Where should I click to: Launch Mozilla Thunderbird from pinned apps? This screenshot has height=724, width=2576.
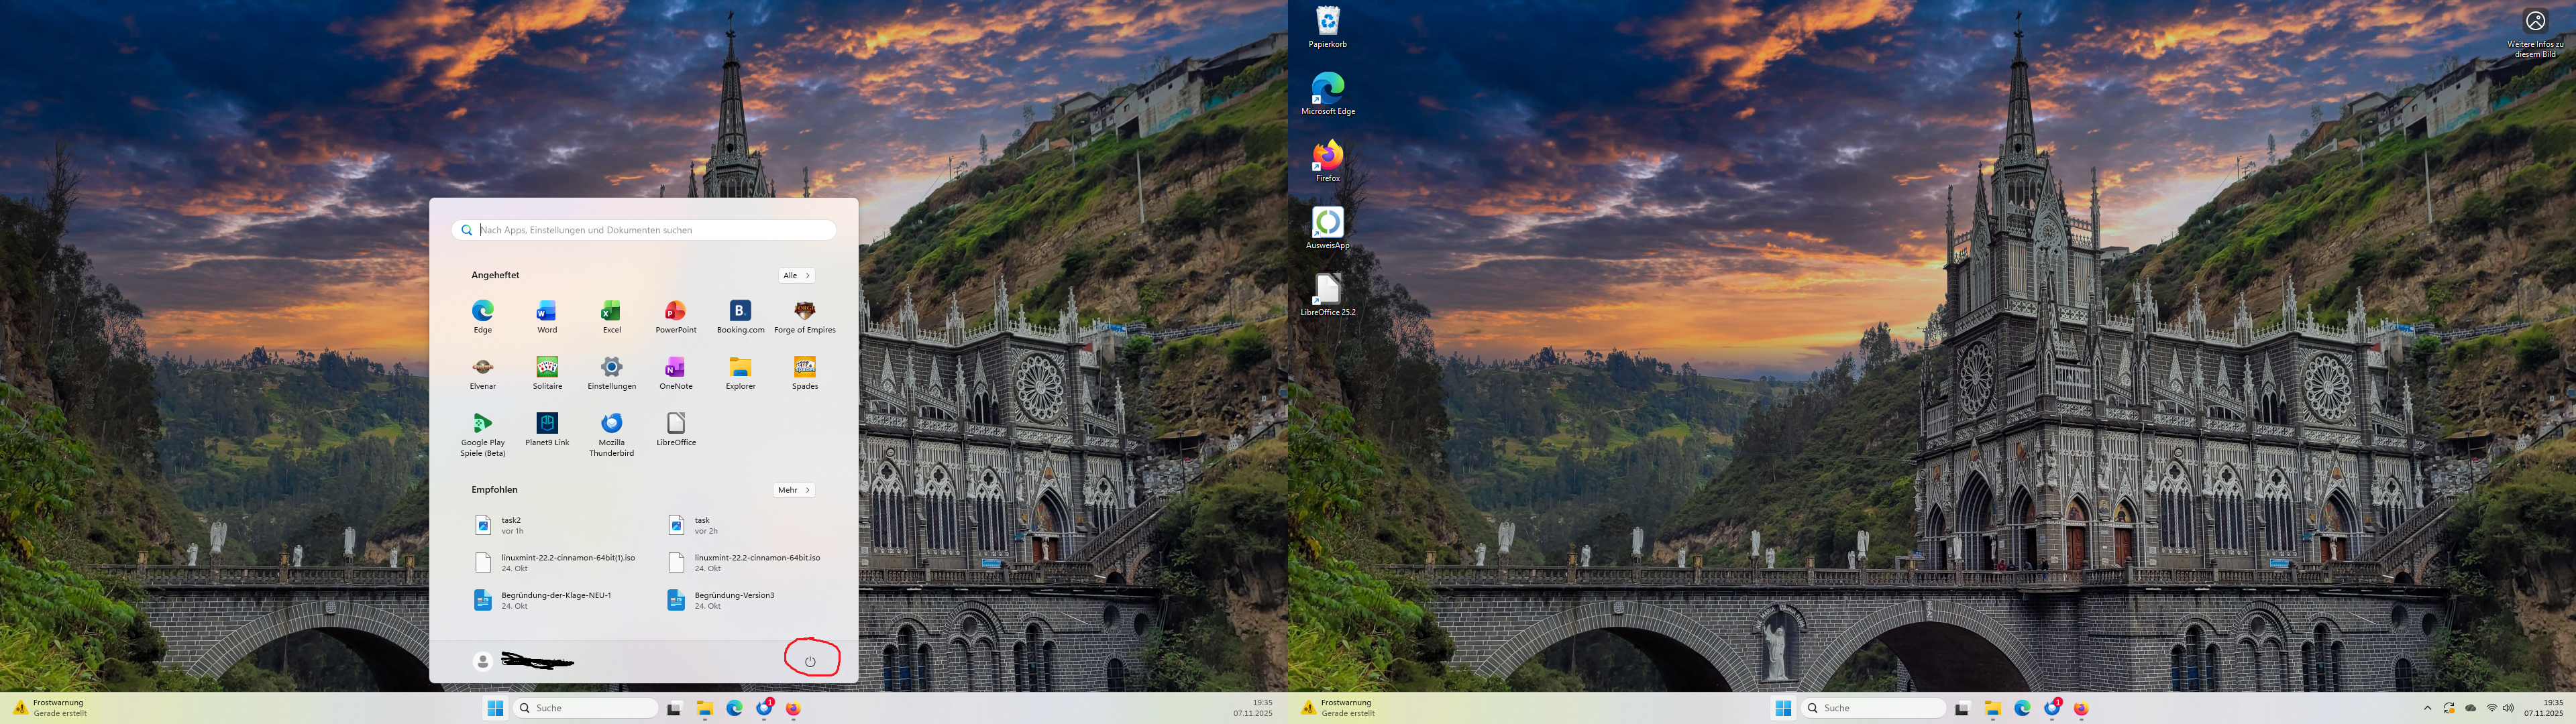[x=611, y=424]
